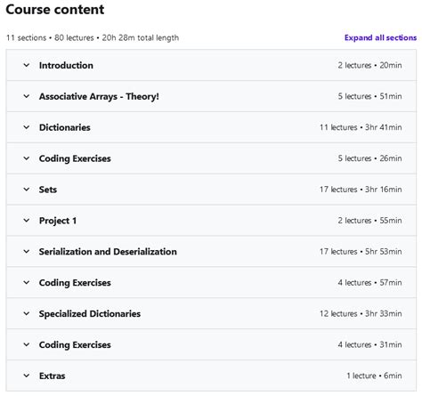This screenshot has width=422, height=396.
Task: Click chevron beside 31min Coding Exercises
Action: pos(27,344)
